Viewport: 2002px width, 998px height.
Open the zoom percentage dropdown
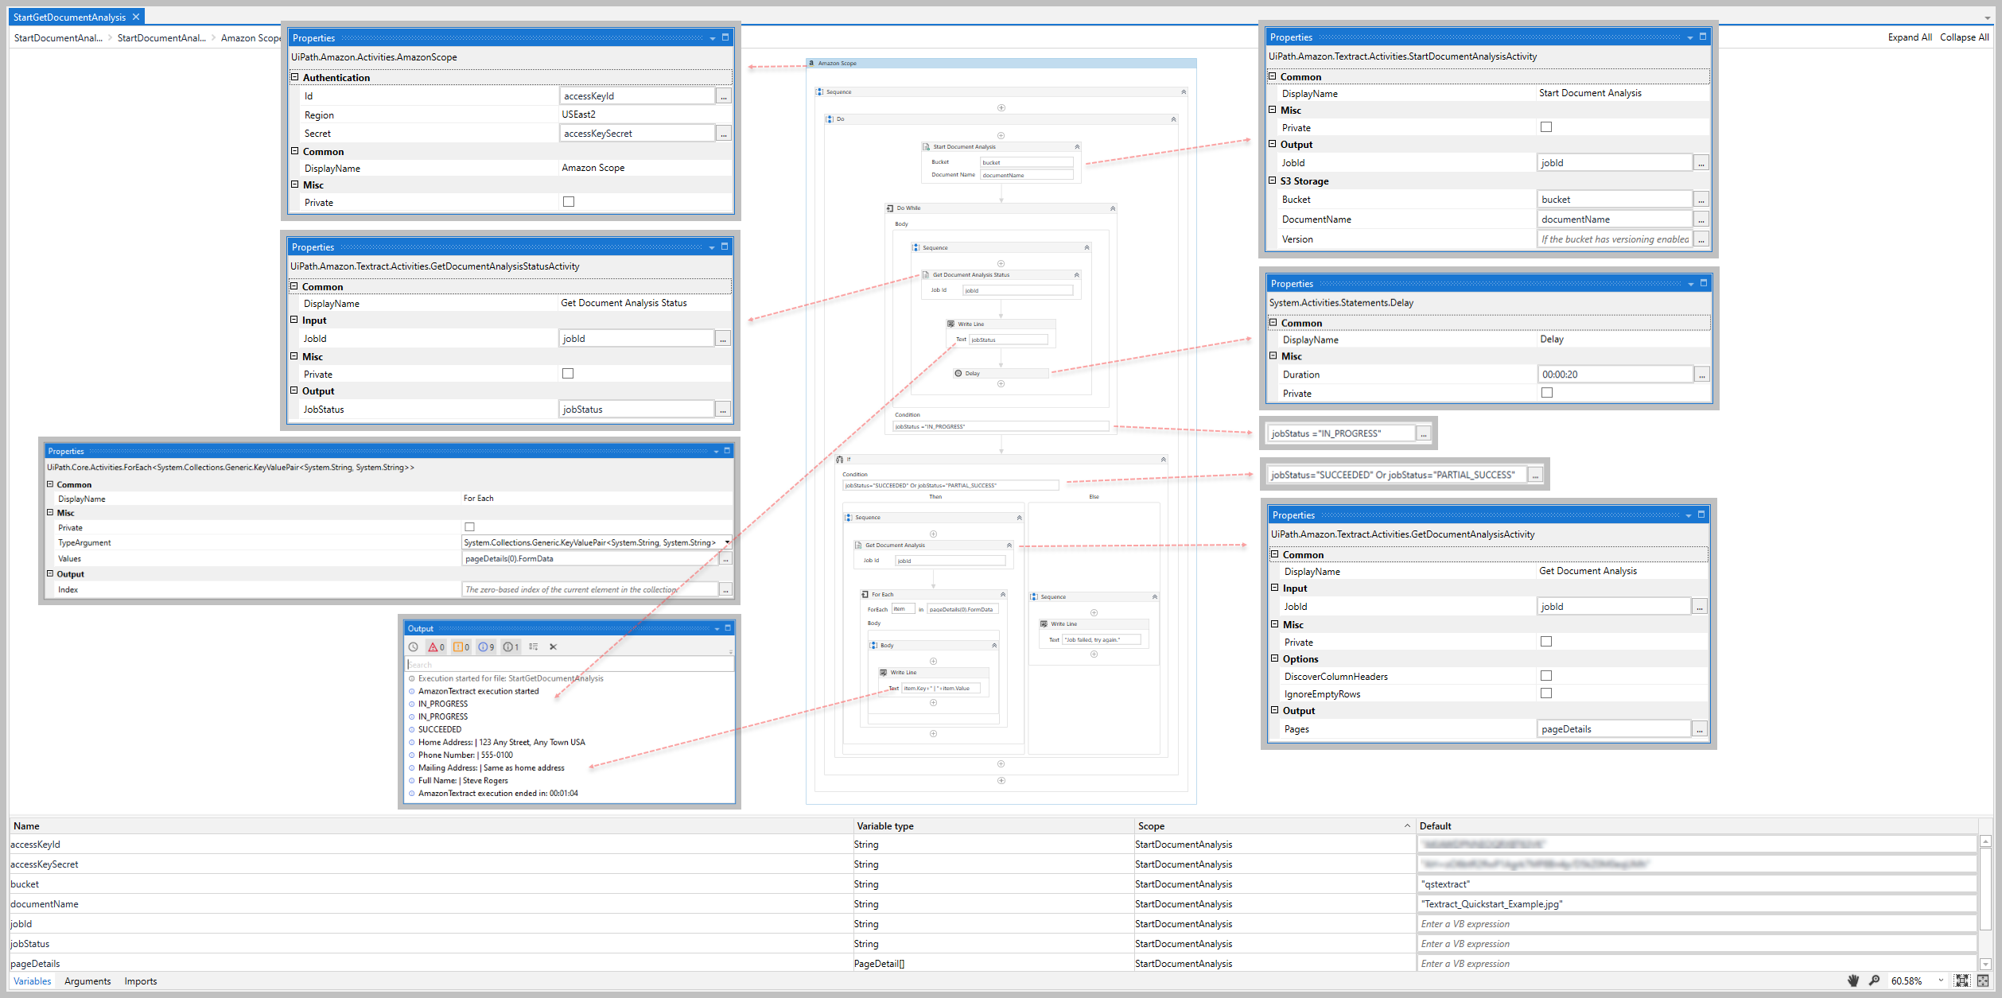1940,980
